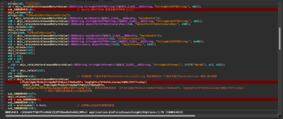
Task: Click the comment about ios设备指纹采集
Action: pos(68,91)
